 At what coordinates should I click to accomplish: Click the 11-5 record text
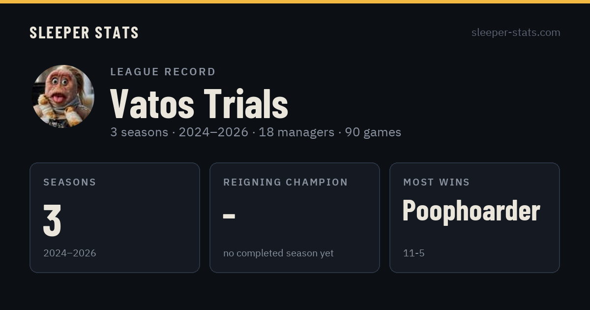pos(413,253)
